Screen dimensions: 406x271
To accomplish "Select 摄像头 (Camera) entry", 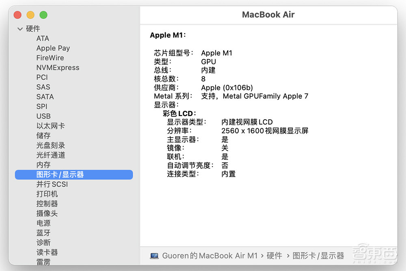I will point(47,213).
